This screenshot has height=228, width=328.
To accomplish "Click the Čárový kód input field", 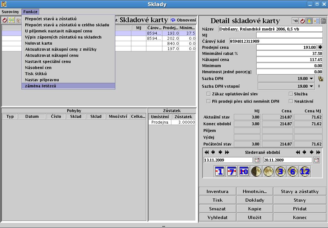I will [x=276, y=41].
